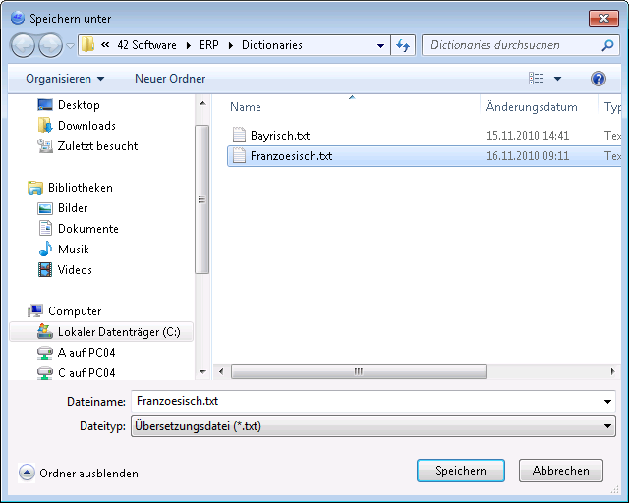Expand the address bar path dropdown

coord(380,46)
